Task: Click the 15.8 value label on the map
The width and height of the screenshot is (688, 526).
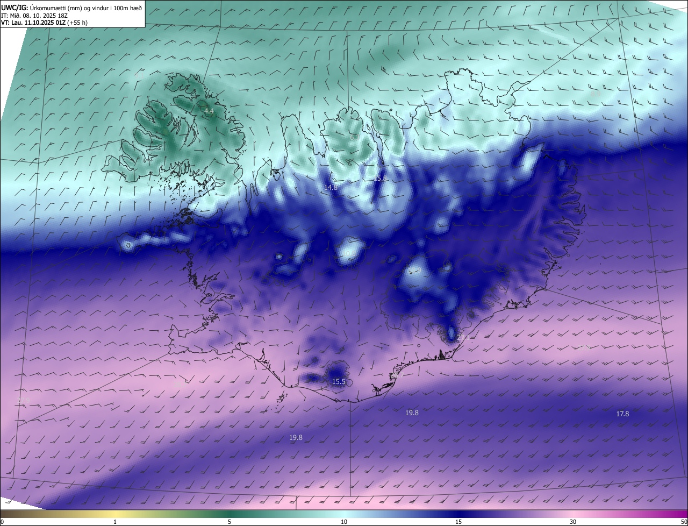Action: coord(380,178)
